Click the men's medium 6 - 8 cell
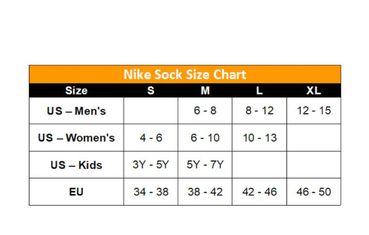Screen dimensions: 369x235 (205, 111)
